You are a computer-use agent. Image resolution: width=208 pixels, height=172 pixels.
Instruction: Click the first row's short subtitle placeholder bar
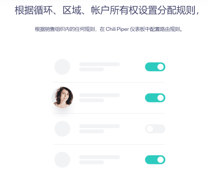[92, 69]
